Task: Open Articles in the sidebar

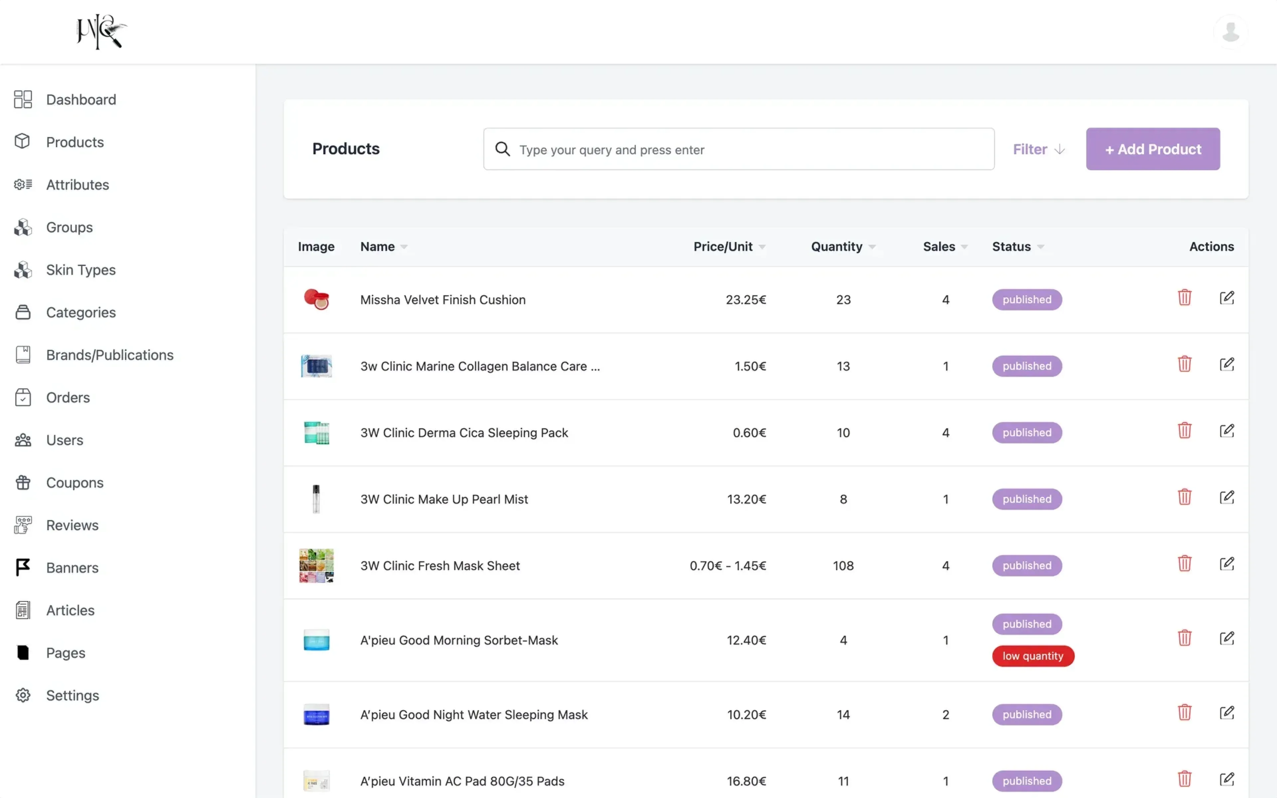Action: coord(70,610)
